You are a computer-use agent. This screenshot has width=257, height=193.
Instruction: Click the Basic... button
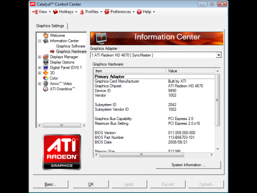[50, 184]
